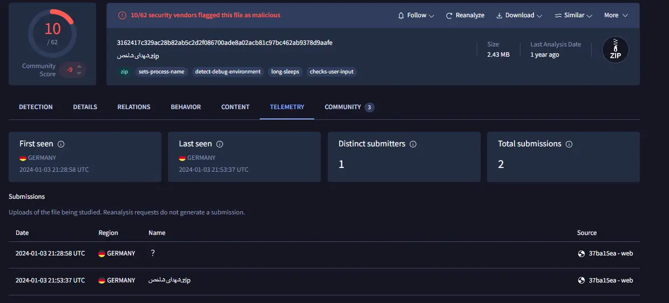Expand the Download dropdown menu
The image size is (669, 303).
click(519, 16)
